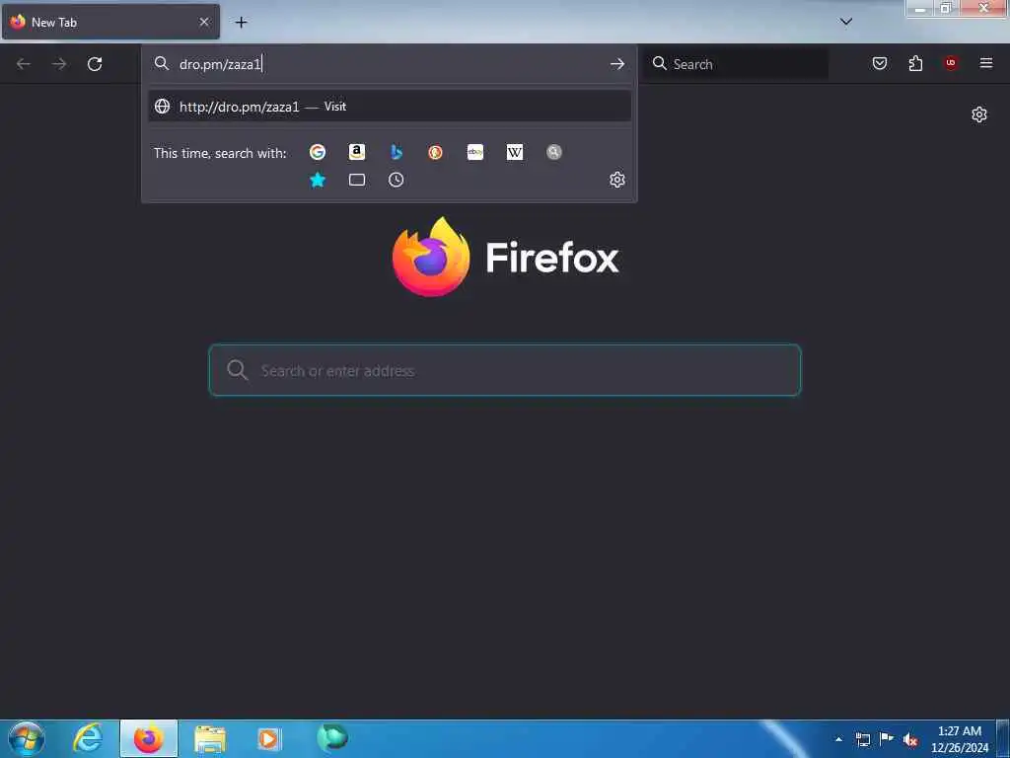Image resolution: width=1010 pixels, height=758 pixels.
Task: Search with Amazon this time
Action: 357,152
